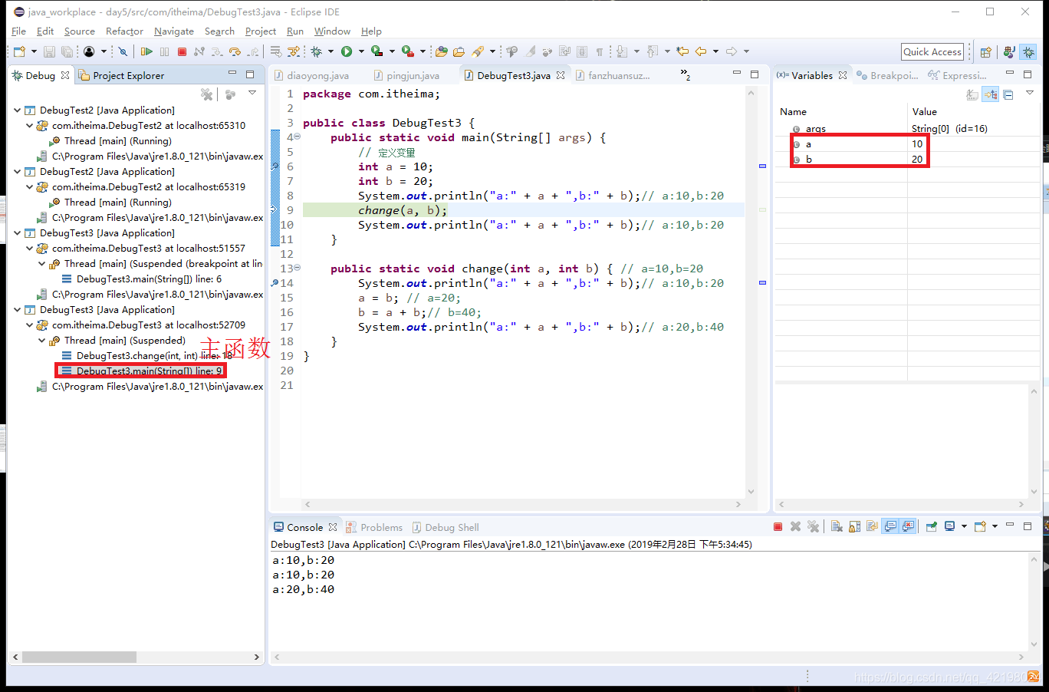
Task: Open the Run menu
Action: 295,31
